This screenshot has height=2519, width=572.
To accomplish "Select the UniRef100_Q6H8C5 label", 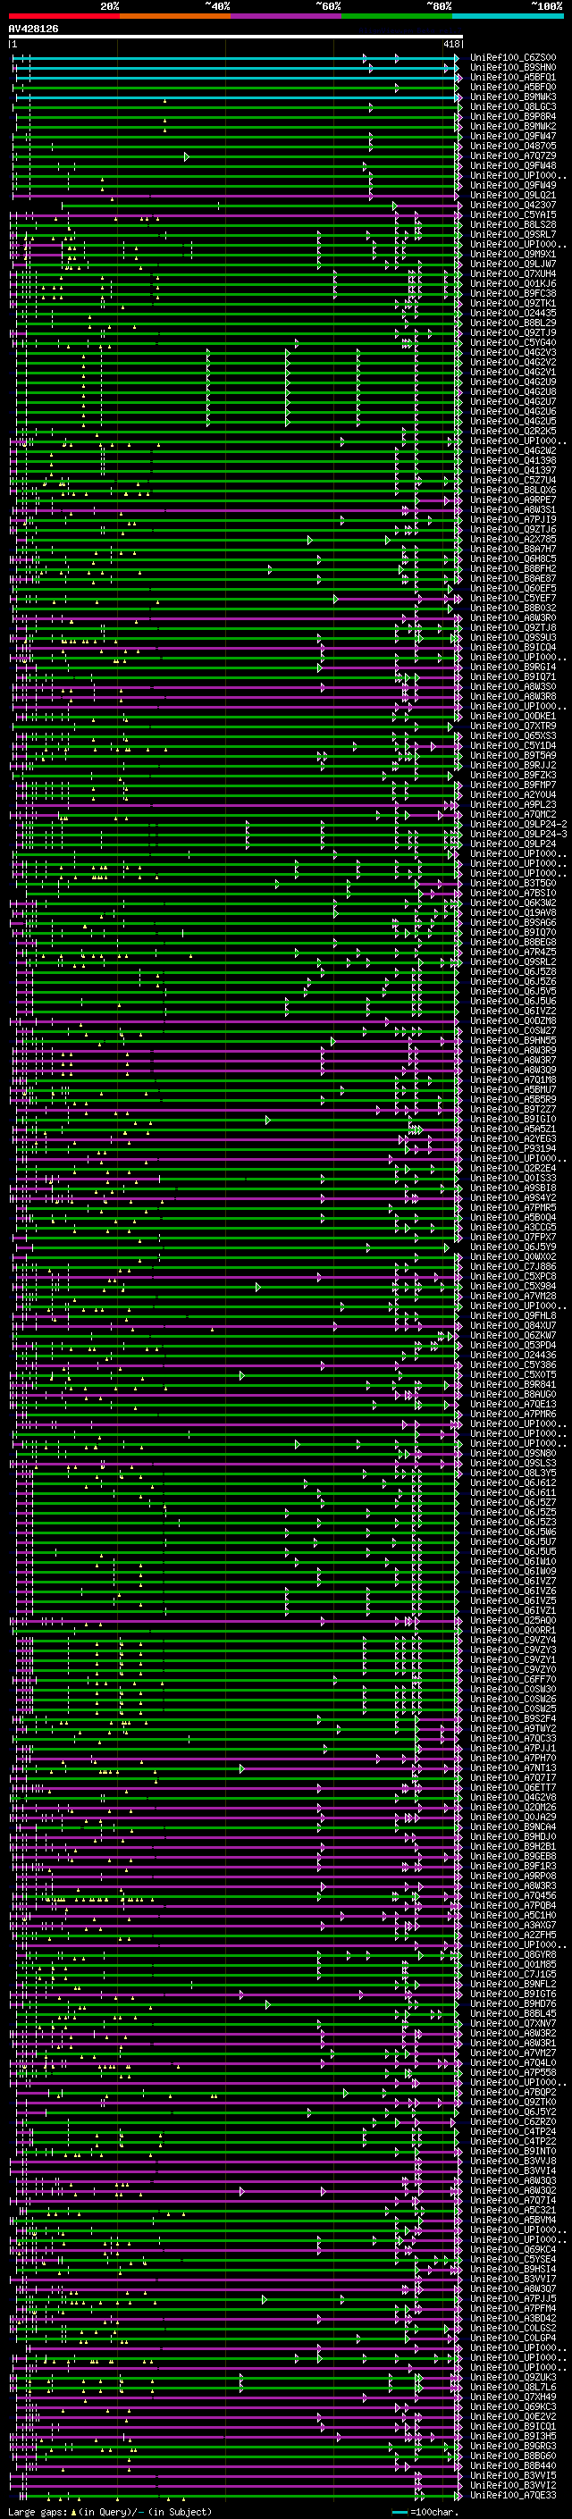I will click(513, 558).
